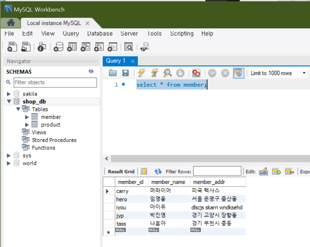Stop the executing query hand icon
Viewport: 310px width, 247px height.
click(x=180, y=73)
